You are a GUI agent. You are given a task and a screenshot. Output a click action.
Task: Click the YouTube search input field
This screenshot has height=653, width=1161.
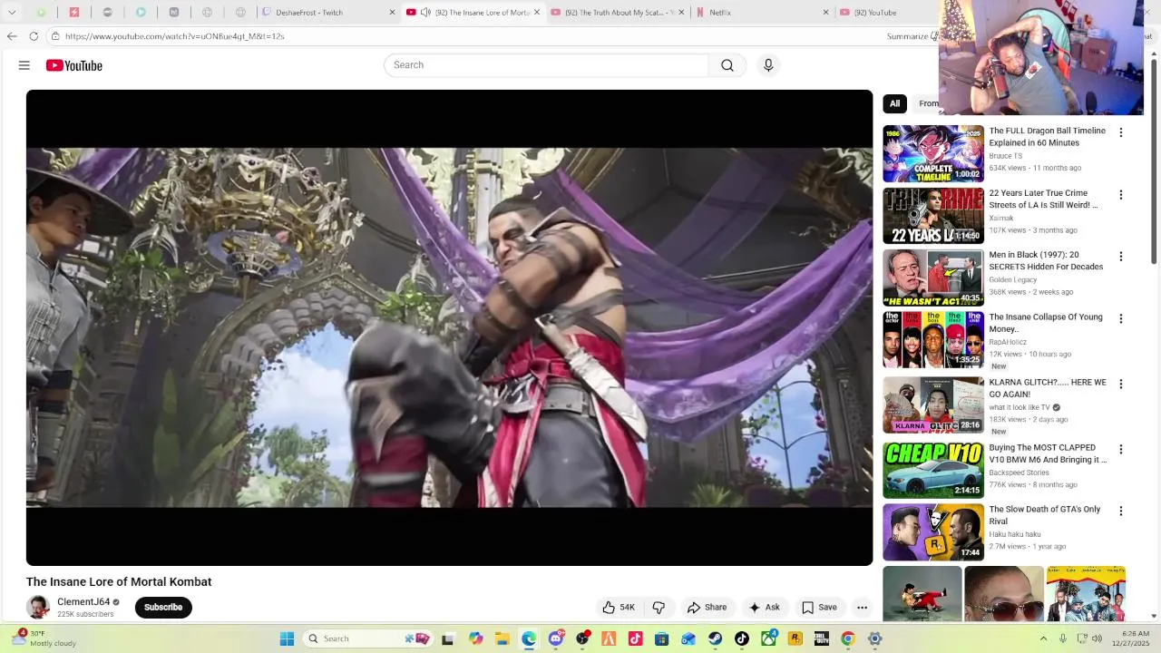click(546, 65)
